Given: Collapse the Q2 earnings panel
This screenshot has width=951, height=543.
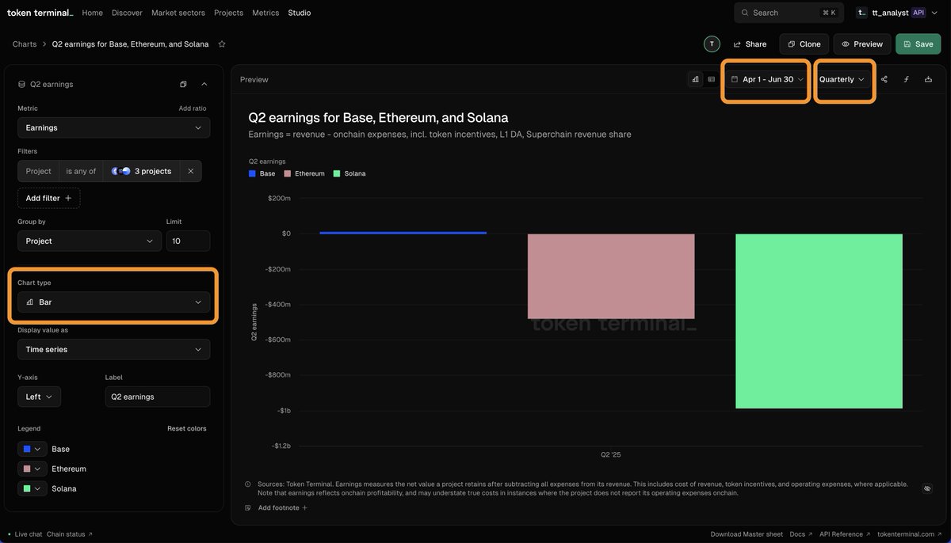Looking at the screenshot, I should coord(204,84).
